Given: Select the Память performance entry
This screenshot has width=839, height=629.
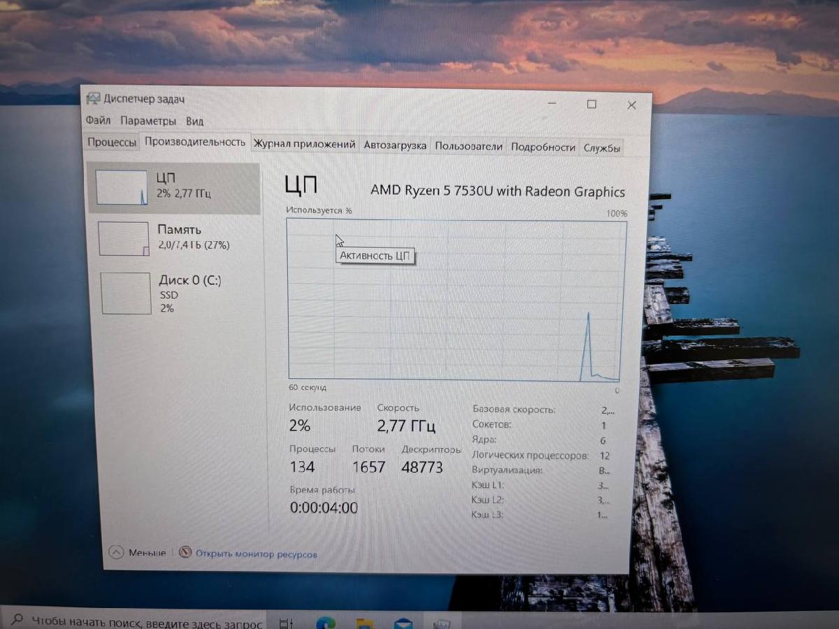Looking at the screenshot, I should [175, 238].
